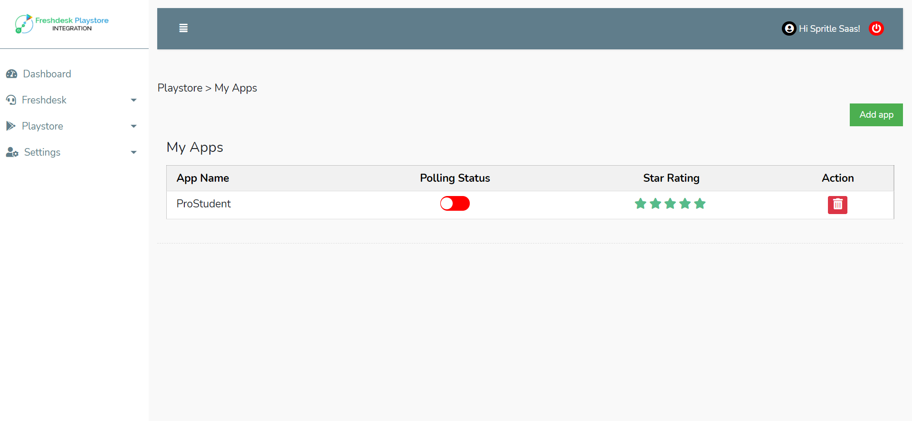The height and width of the screenshot is (421, 912).
Task: Click the red power logout icon
Action: [876, 28]
